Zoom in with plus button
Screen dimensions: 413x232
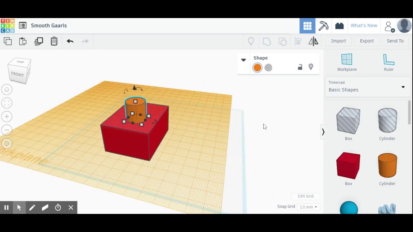pyautogui.click(x=7, y=117)
